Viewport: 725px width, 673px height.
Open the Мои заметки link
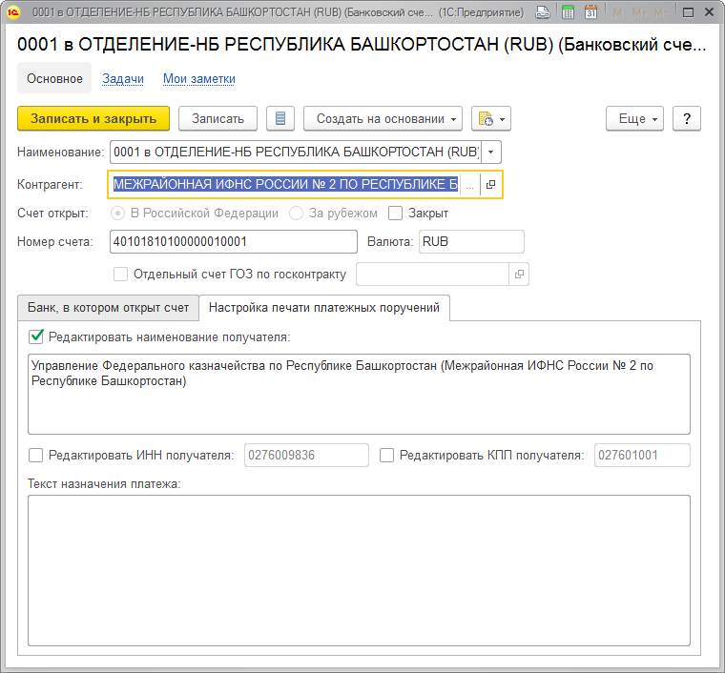click(x=198, y=79)
